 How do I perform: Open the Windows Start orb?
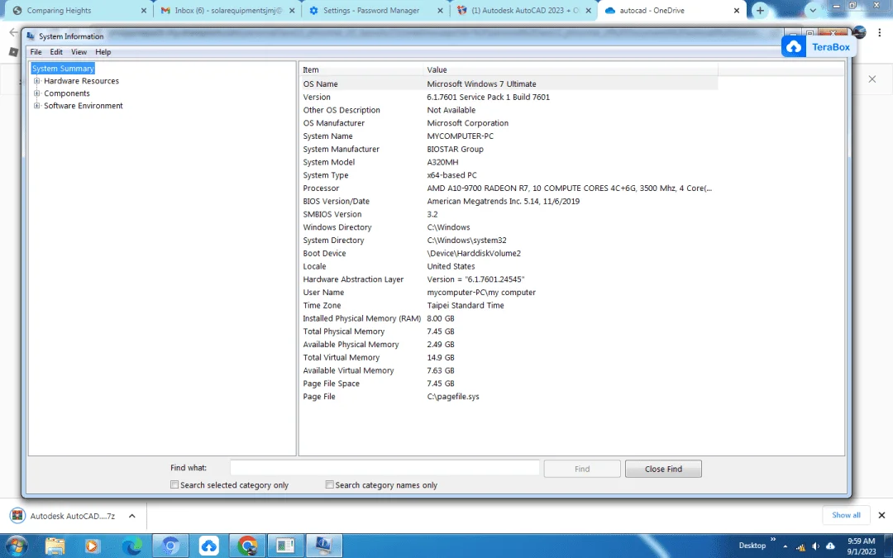(x=16, y=546)
